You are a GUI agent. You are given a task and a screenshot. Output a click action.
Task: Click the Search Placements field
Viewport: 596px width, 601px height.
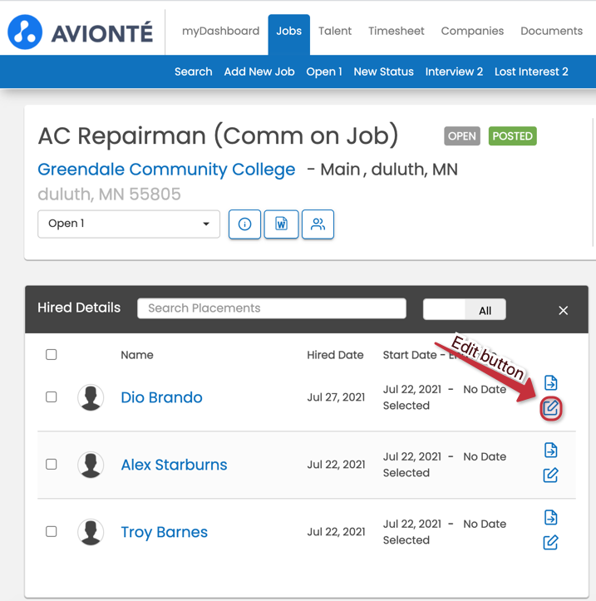click(x=272, y=308)
